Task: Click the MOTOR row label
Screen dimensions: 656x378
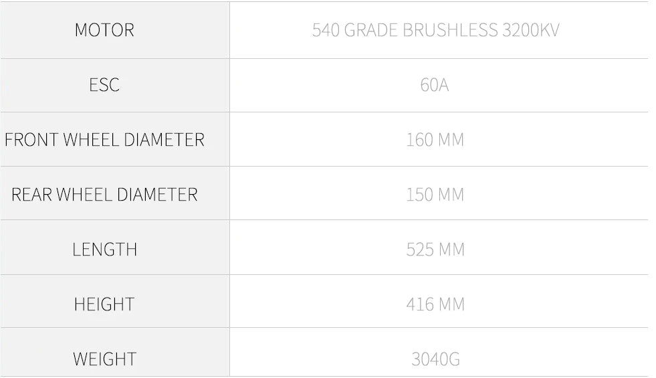Action: (104, 30)
